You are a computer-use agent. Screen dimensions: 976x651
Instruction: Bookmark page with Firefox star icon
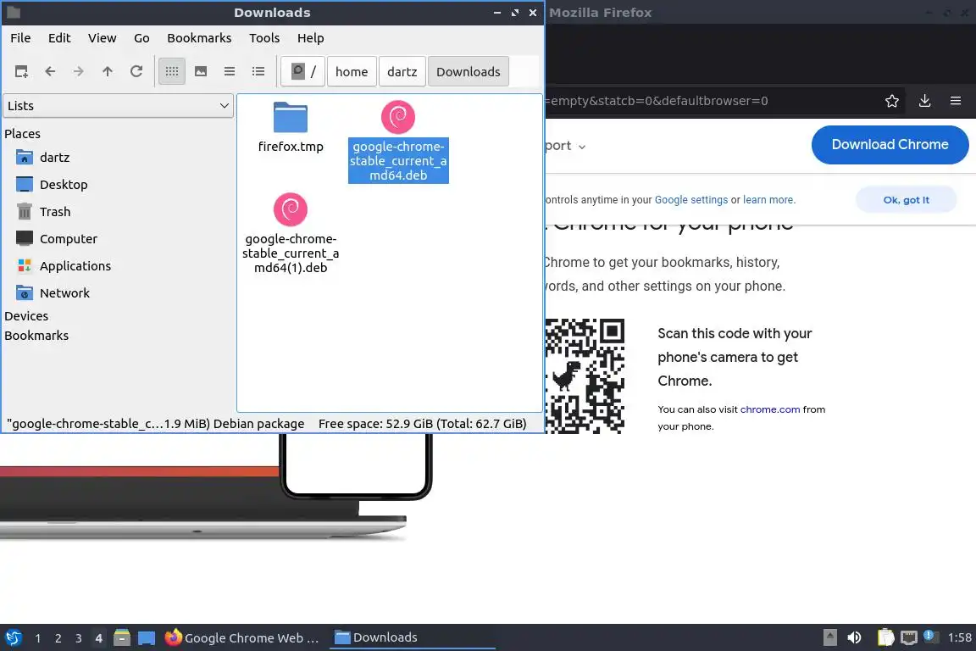892,101
